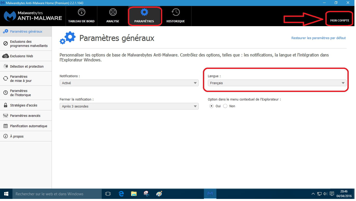Open the Notifications dropdown set to Activé

[130, 83]
